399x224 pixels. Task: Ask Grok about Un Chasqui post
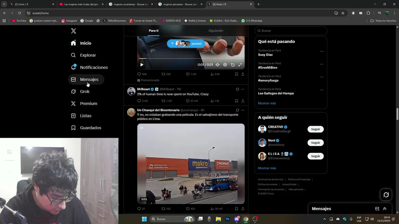(237, 110)
